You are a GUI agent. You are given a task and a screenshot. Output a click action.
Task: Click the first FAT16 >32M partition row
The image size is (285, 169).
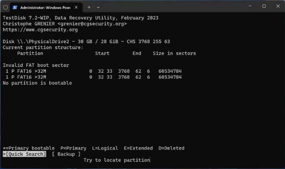[x=92, y=71]
